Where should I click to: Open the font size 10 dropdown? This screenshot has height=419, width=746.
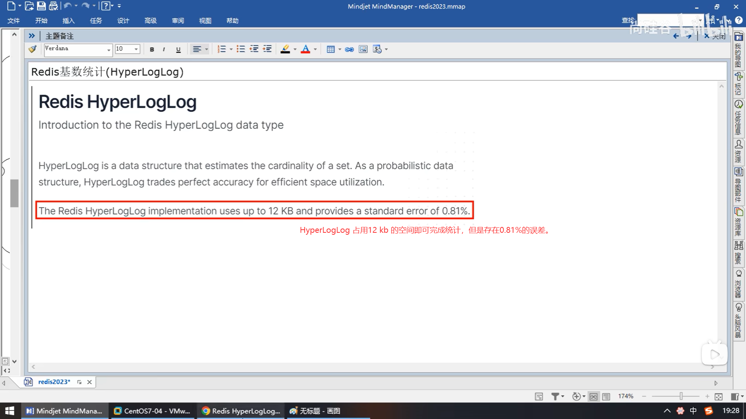point(136,49)
